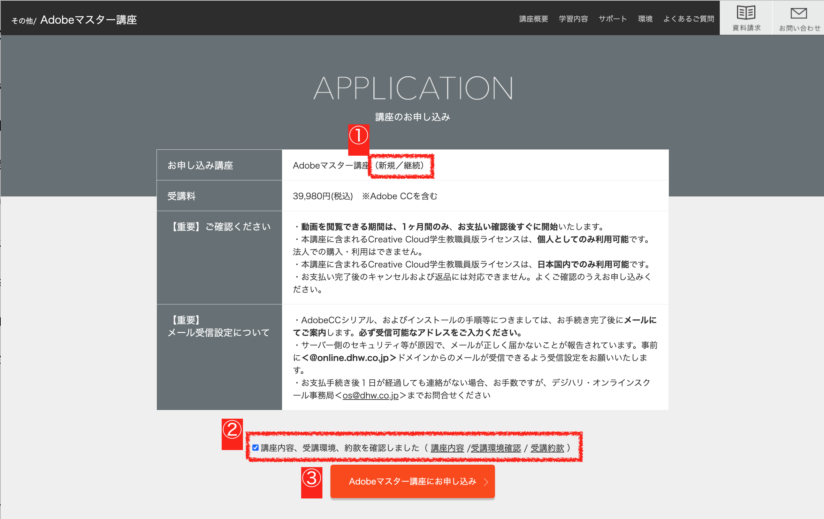Viewport: 824px width, 519px height.
Task: Click Adobeマスター講座にお申し込み button
Action: [x=412, y=481]
